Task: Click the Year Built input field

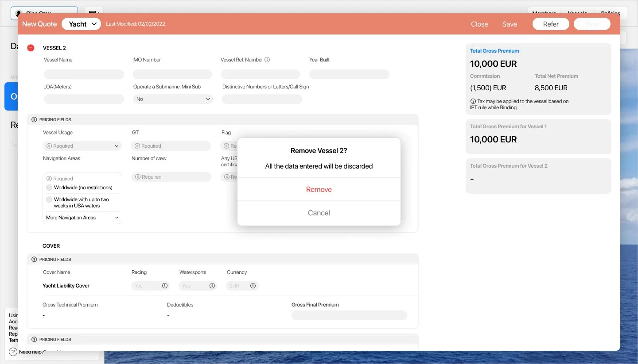Action: 349,74
